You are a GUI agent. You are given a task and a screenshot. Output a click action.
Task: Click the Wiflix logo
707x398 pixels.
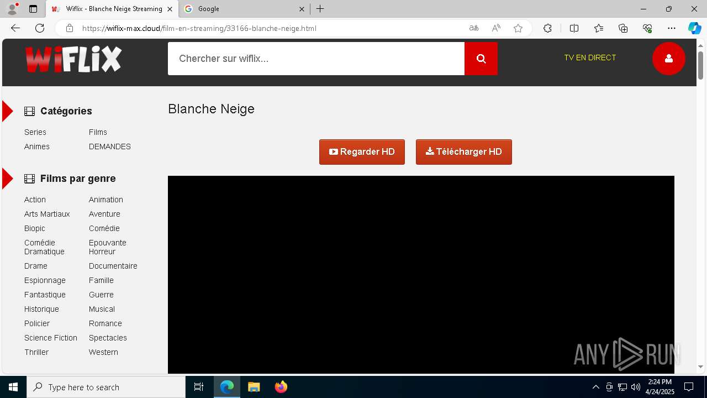click(73, 59)
